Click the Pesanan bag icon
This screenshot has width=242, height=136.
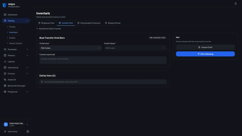[5, 55]
